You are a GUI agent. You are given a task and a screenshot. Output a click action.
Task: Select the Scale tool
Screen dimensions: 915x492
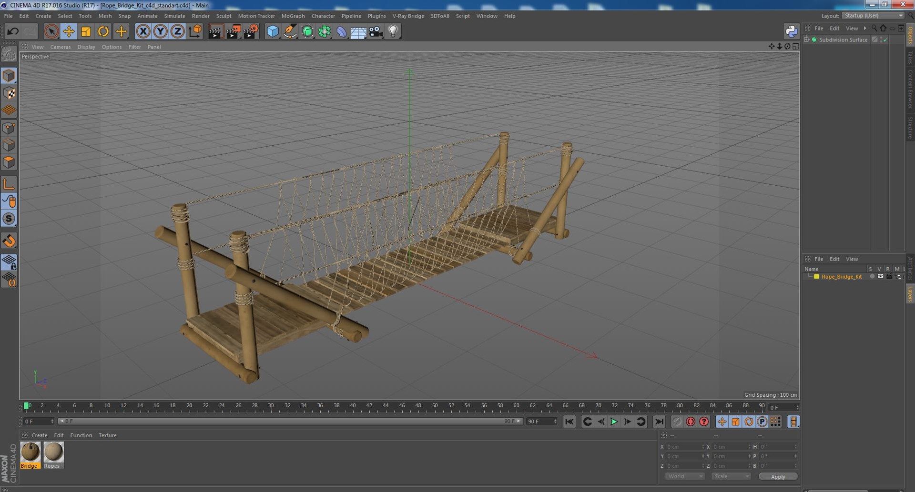pyautogui.click(x=86, y=31)
